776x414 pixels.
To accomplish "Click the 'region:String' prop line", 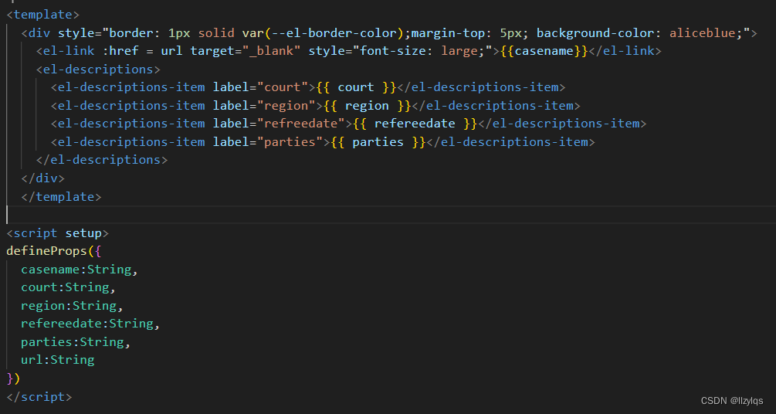I will 72,306.
